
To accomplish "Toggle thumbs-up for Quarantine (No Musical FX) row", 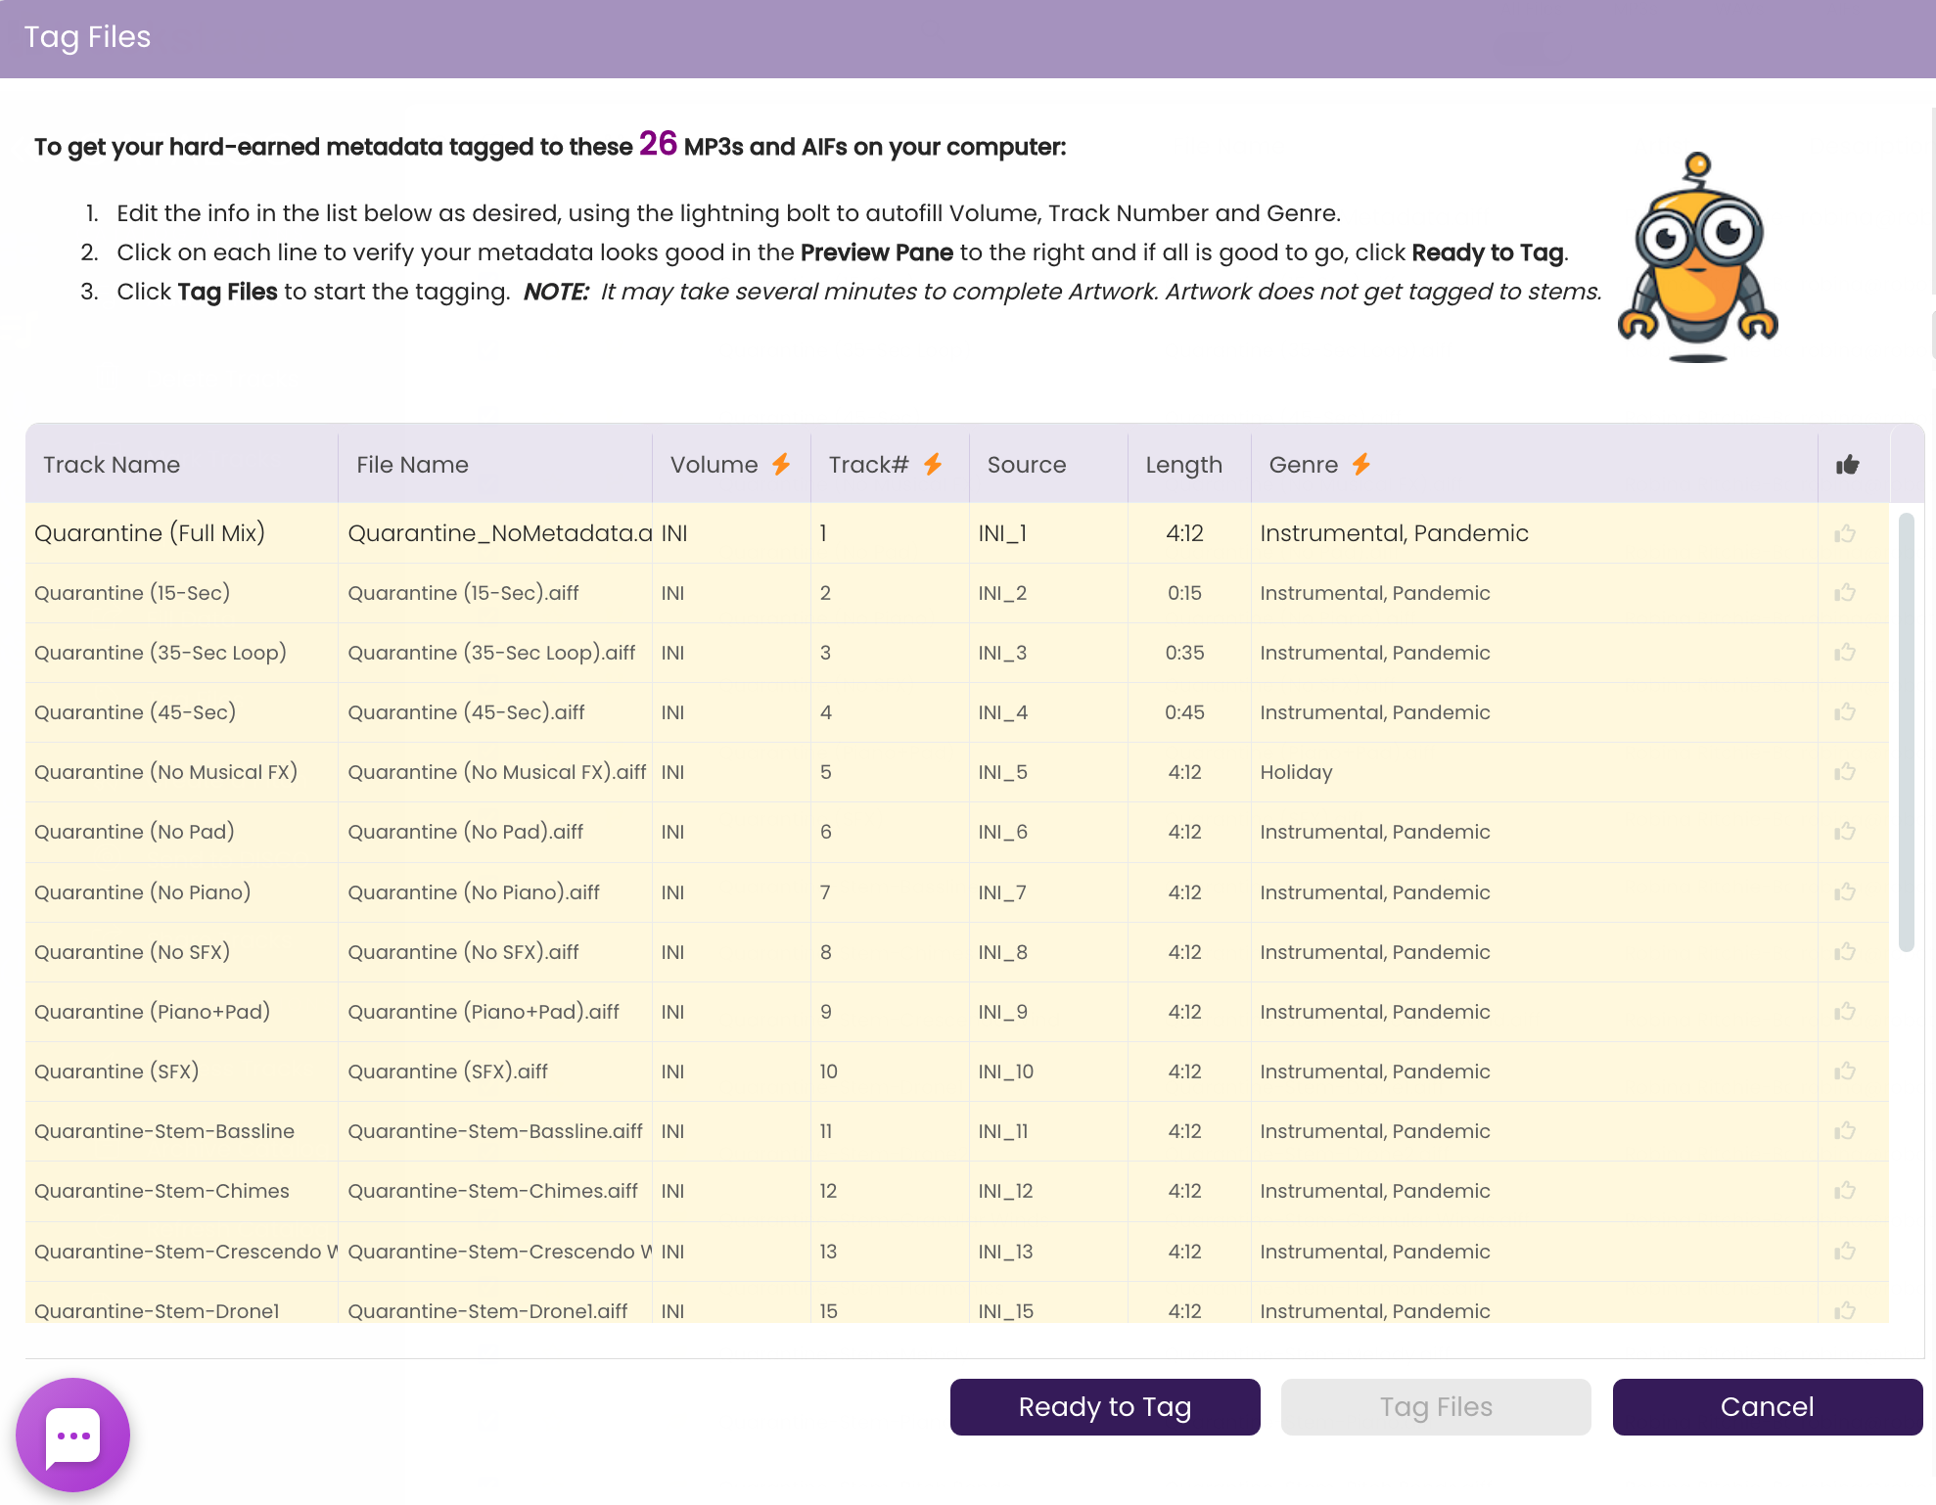I will pos(1845,772).
